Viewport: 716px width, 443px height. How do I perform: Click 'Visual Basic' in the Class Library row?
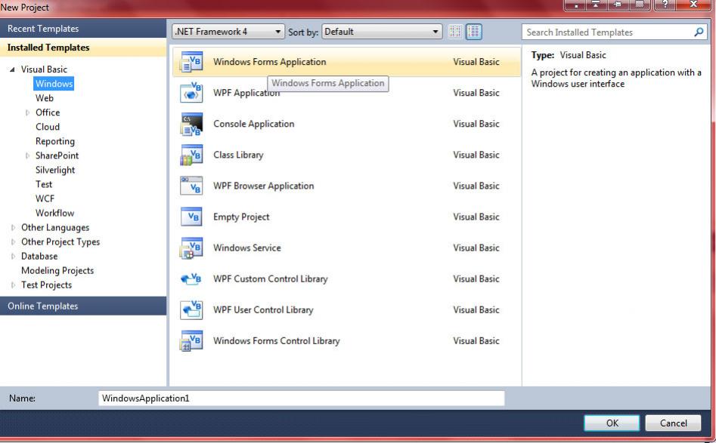point(476,155)
